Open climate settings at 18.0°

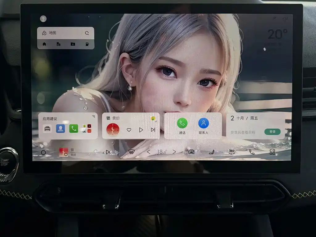point(162,152)
